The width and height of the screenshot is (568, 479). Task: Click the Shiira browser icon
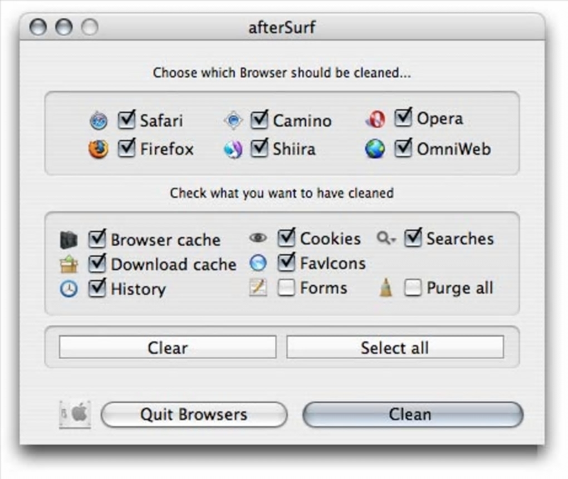pos(233,150)
